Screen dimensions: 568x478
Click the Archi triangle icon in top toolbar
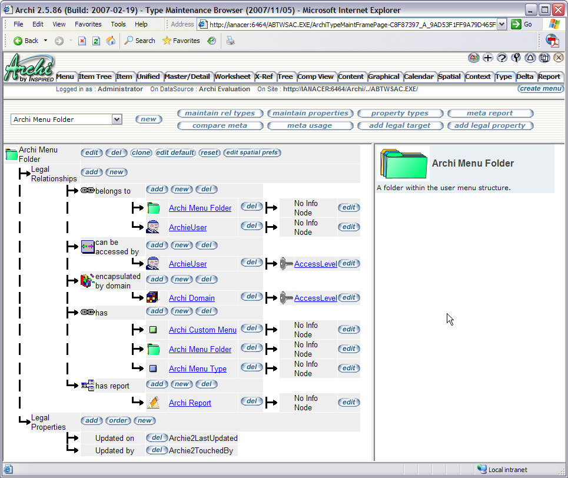pos(530,58)
